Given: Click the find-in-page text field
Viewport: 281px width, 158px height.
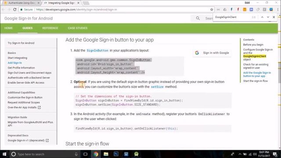Looking at the screenshot, I should (232, 17).
